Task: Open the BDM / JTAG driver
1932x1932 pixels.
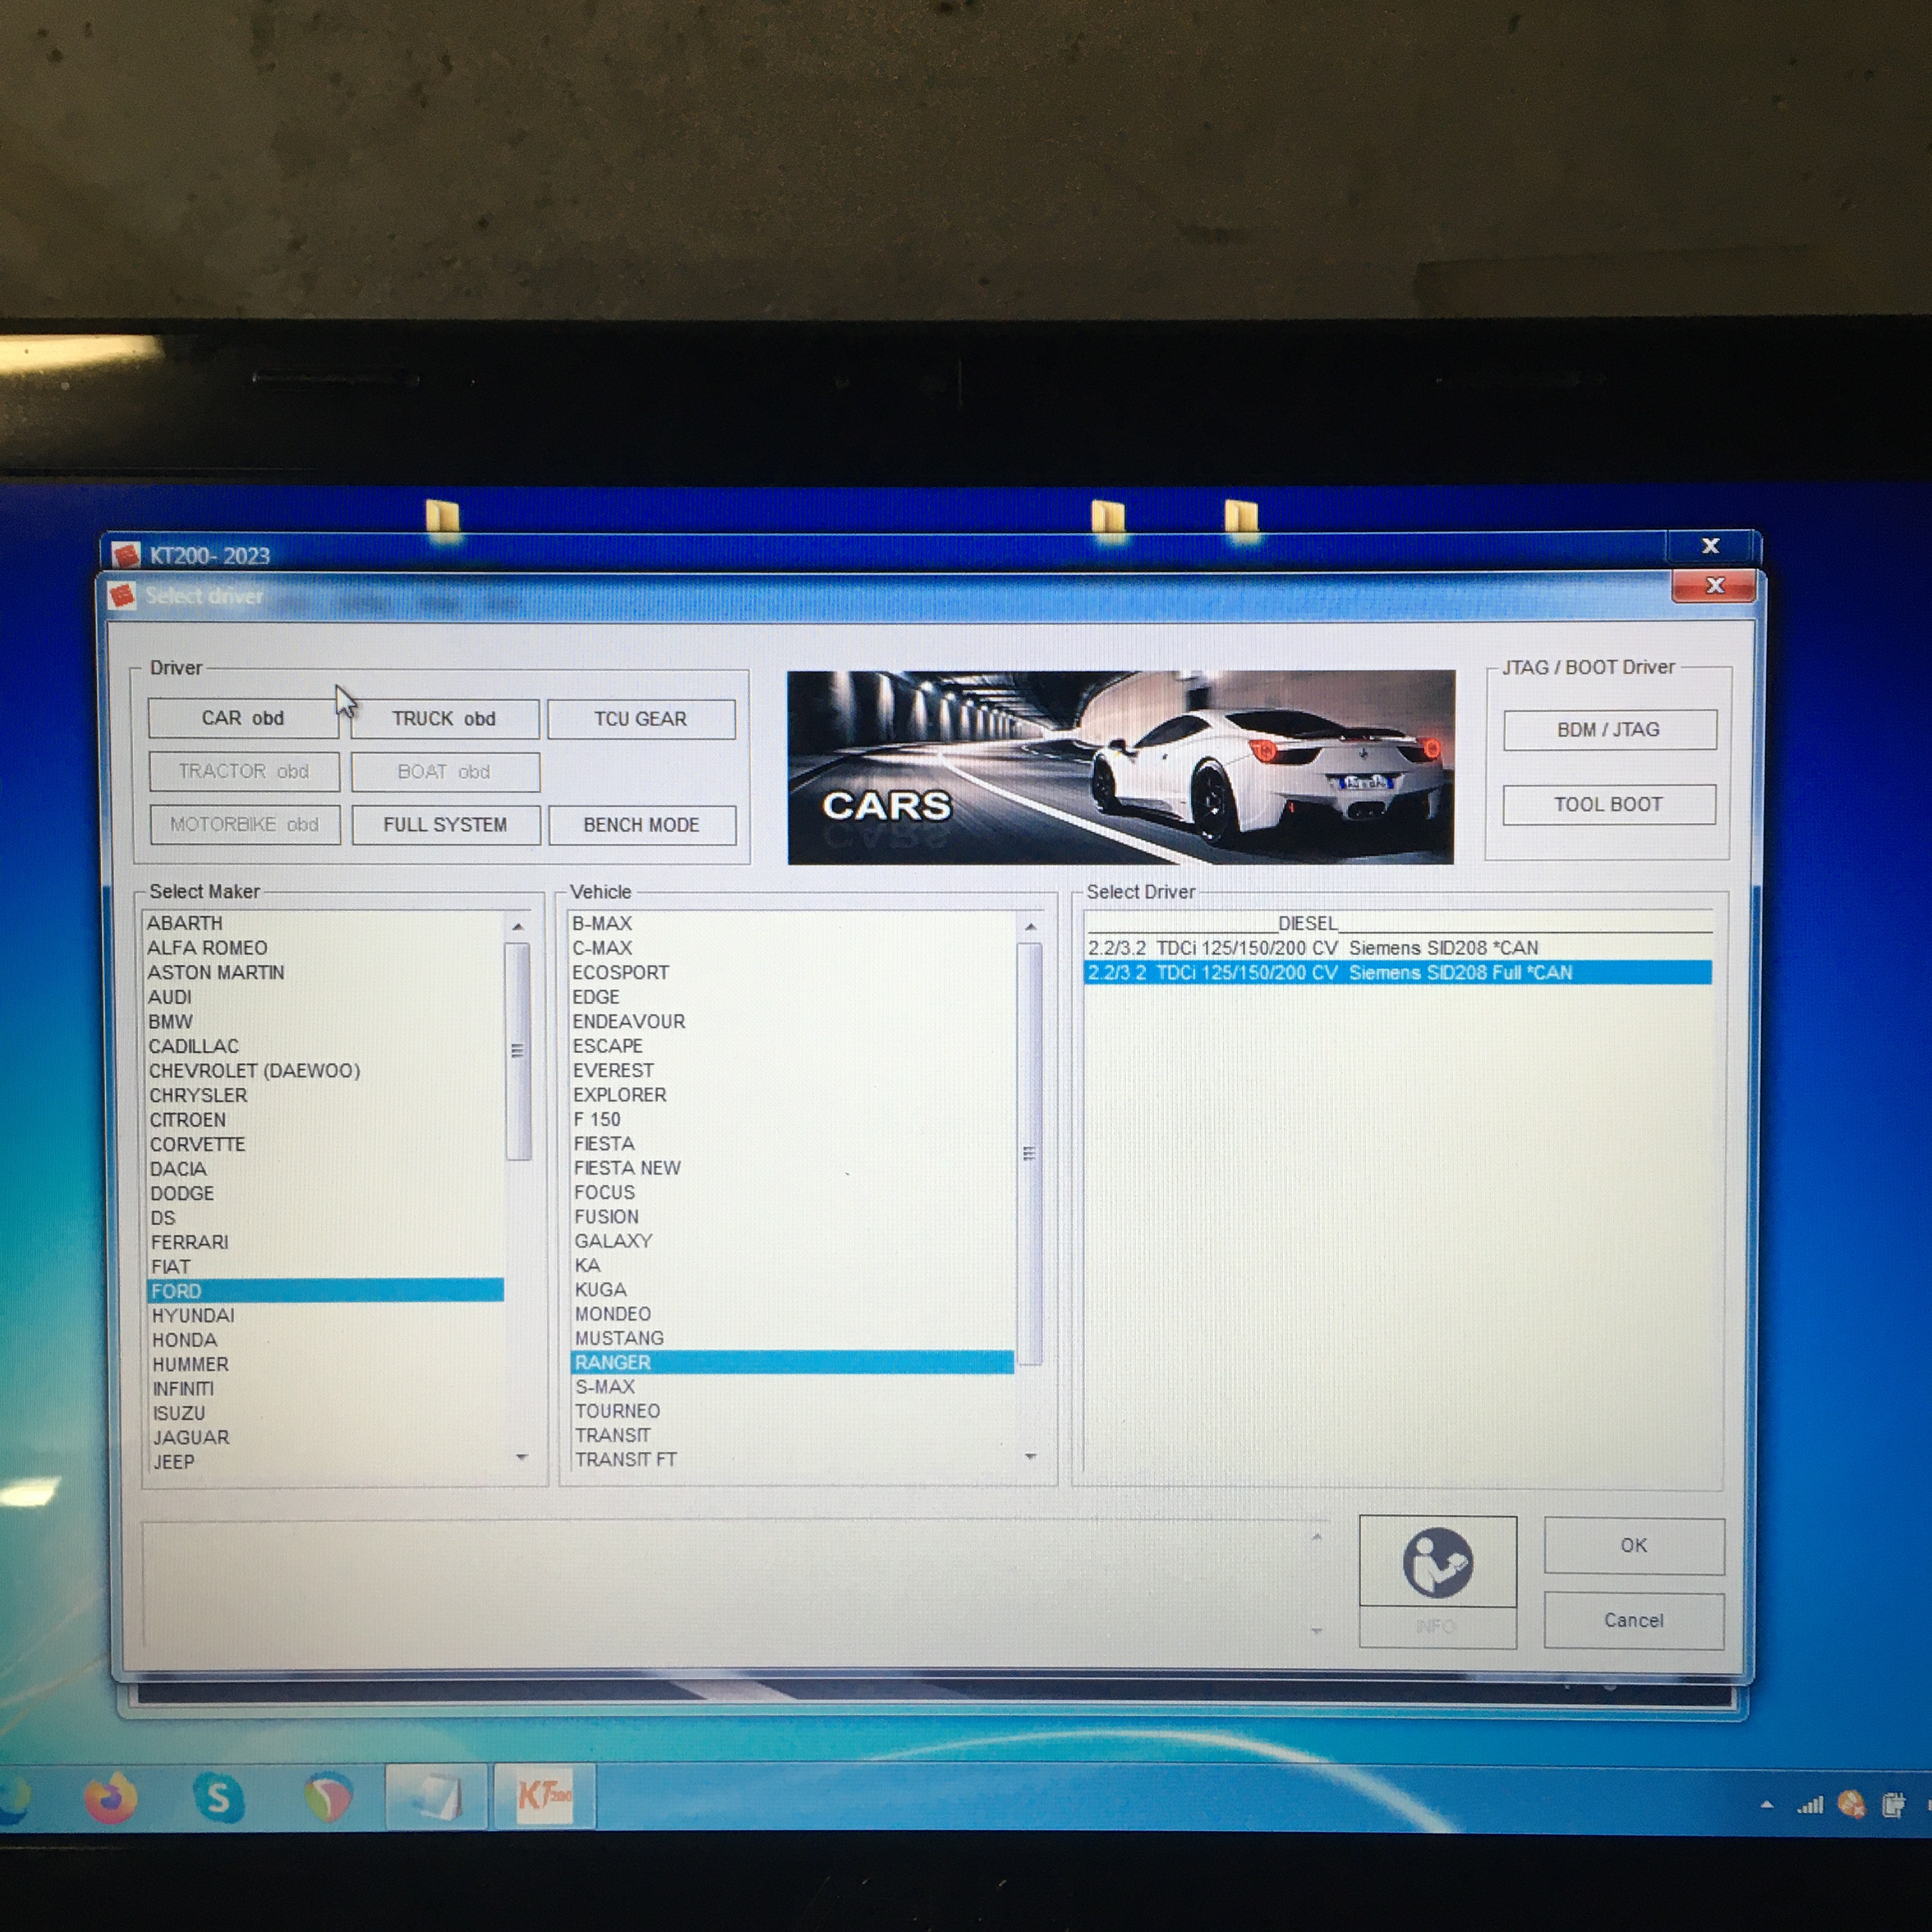Action: tap(1609, 730)
